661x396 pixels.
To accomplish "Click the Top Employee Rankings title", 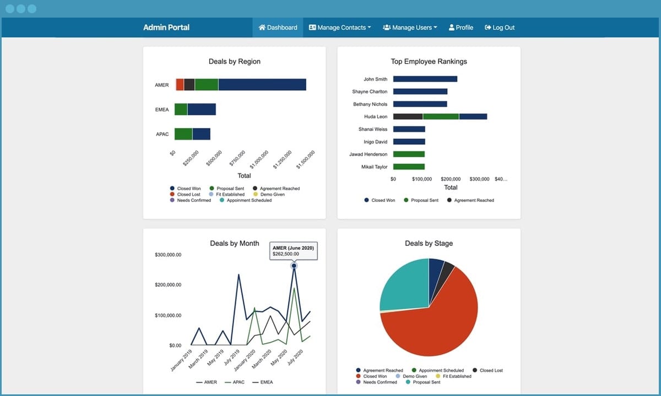I will (x=429, y=62).
